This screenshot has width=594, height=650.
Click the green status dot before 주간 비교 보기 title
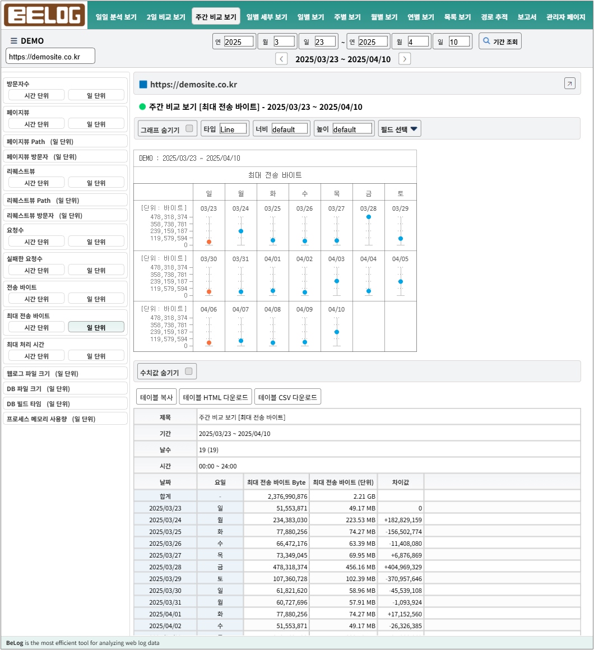click(x=142, y=106)
